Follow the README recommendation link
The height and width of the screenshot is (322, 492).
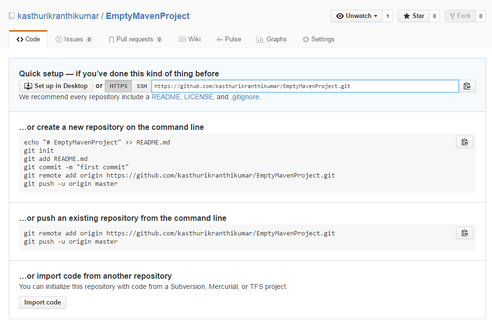pos(166,97)
